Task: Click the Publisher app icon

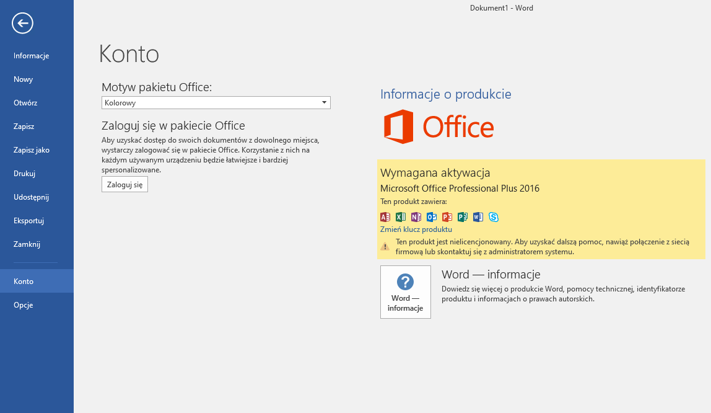Action: pyautogui.click(x=463, y=217)
